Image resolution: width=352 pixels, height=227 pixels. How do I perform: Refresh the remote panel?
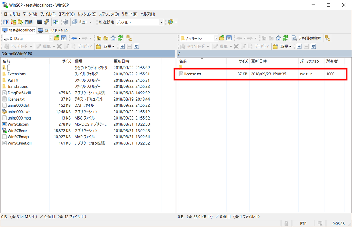pyautogui.click(x=285, y=38)
